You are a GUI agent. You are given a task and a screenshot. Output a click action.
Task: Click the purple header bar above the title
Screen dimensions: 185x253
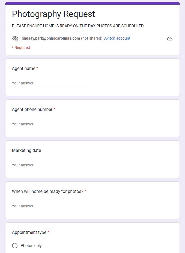coord(92,3)
